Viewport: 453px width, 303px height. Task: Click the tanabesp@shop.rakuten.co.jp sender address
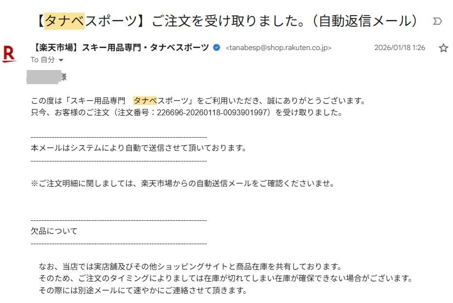pos(279,48)
